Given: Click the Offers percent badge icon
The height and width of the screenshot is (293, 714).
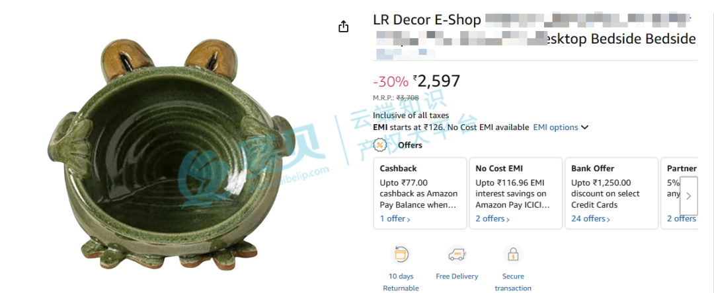Looking at the screenshot, I should pyautogui.click(x=379, y=145).
